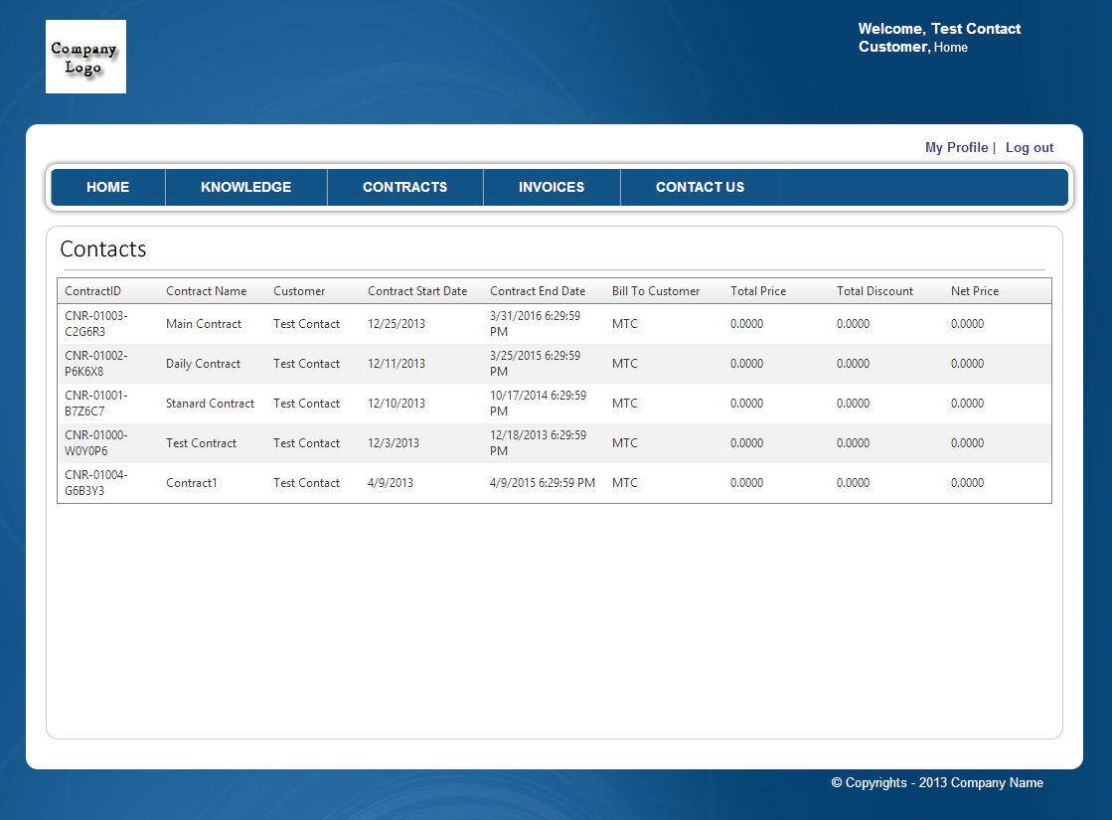
Task: Select the Test Contract row name
Action: pyautogui.click(x=201, y=443)
